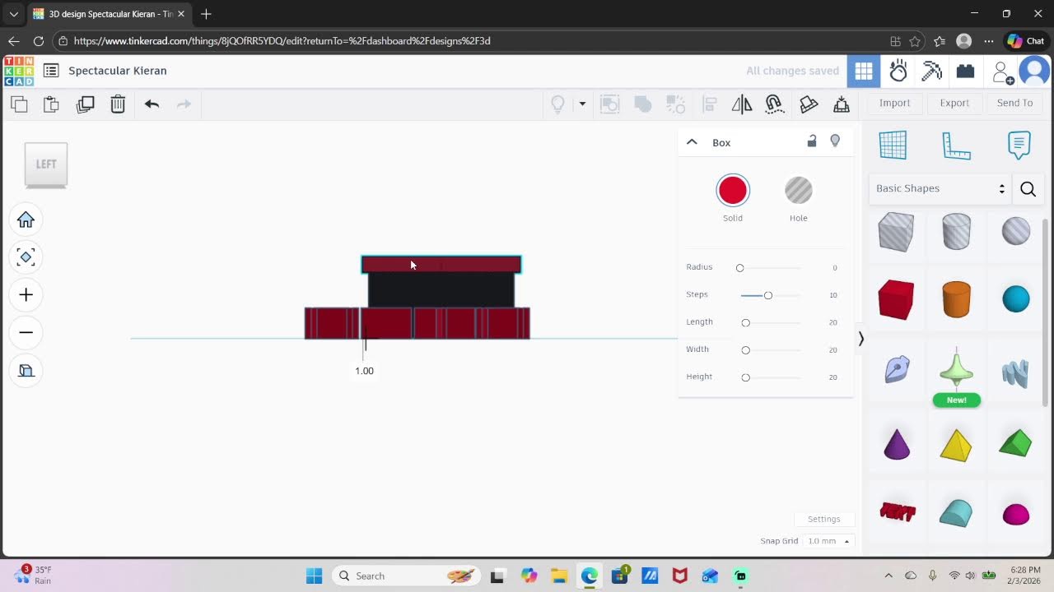
Task: Toggle the hide-shape lightbulb in the Box panel
Action: (x=835, y=141)
